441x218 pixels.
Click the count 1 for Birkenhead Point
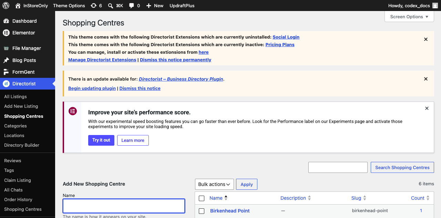coord(421,211)
